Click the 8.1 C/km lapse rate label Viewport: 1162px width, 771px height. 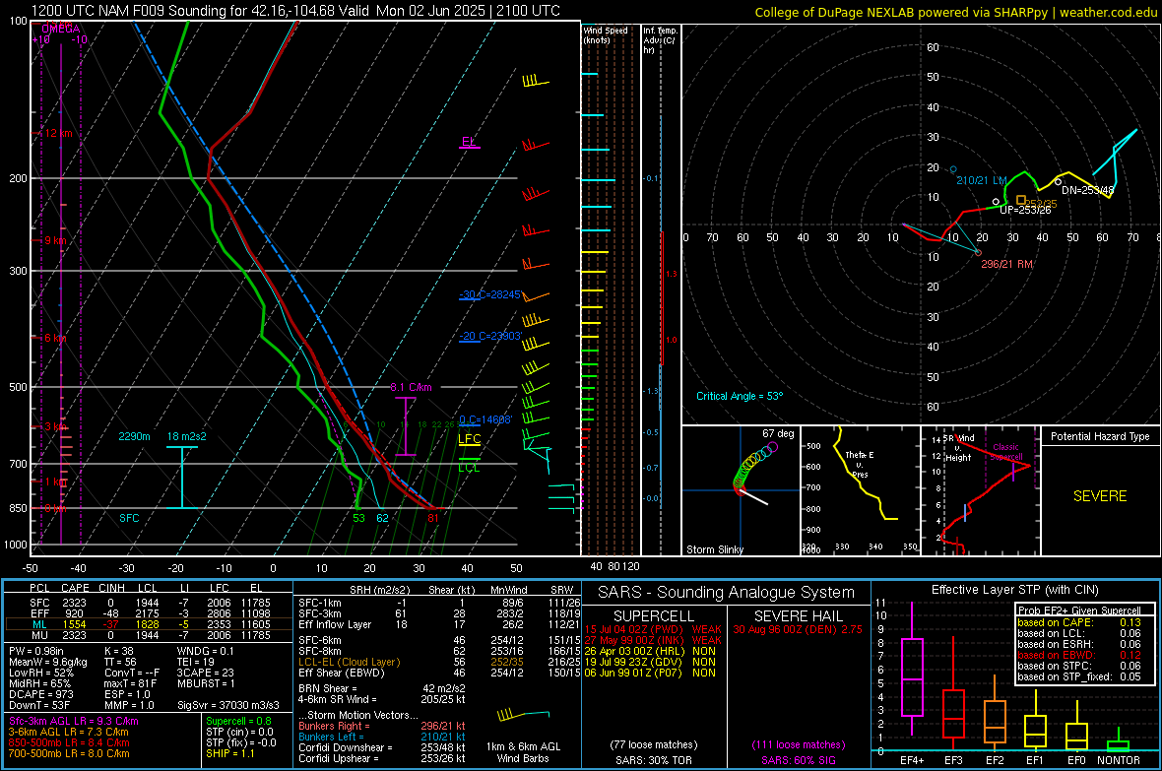[411, 387]
